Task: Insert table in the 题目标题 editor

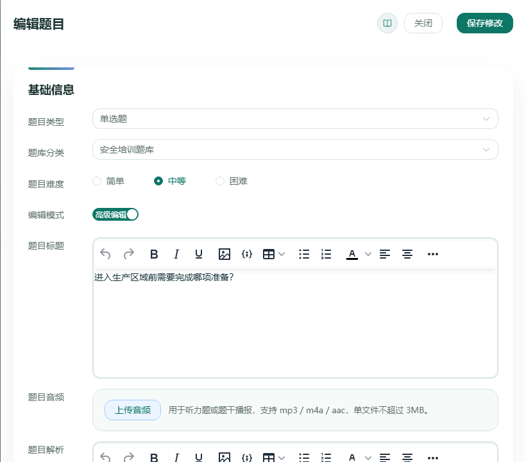Action: [x=269, y=254]
